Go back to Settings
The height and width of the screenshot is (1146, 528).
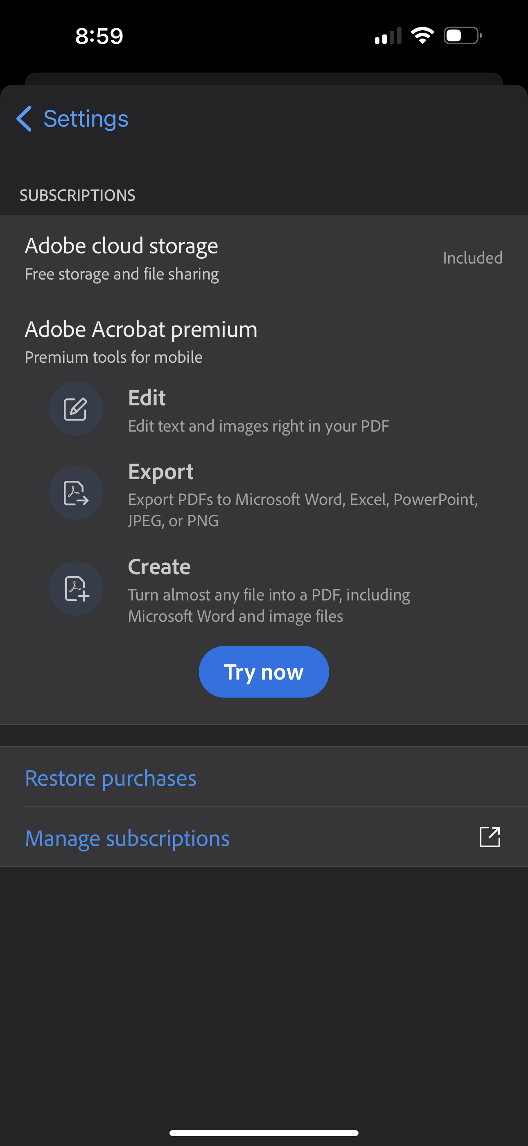tap(72, 118)
